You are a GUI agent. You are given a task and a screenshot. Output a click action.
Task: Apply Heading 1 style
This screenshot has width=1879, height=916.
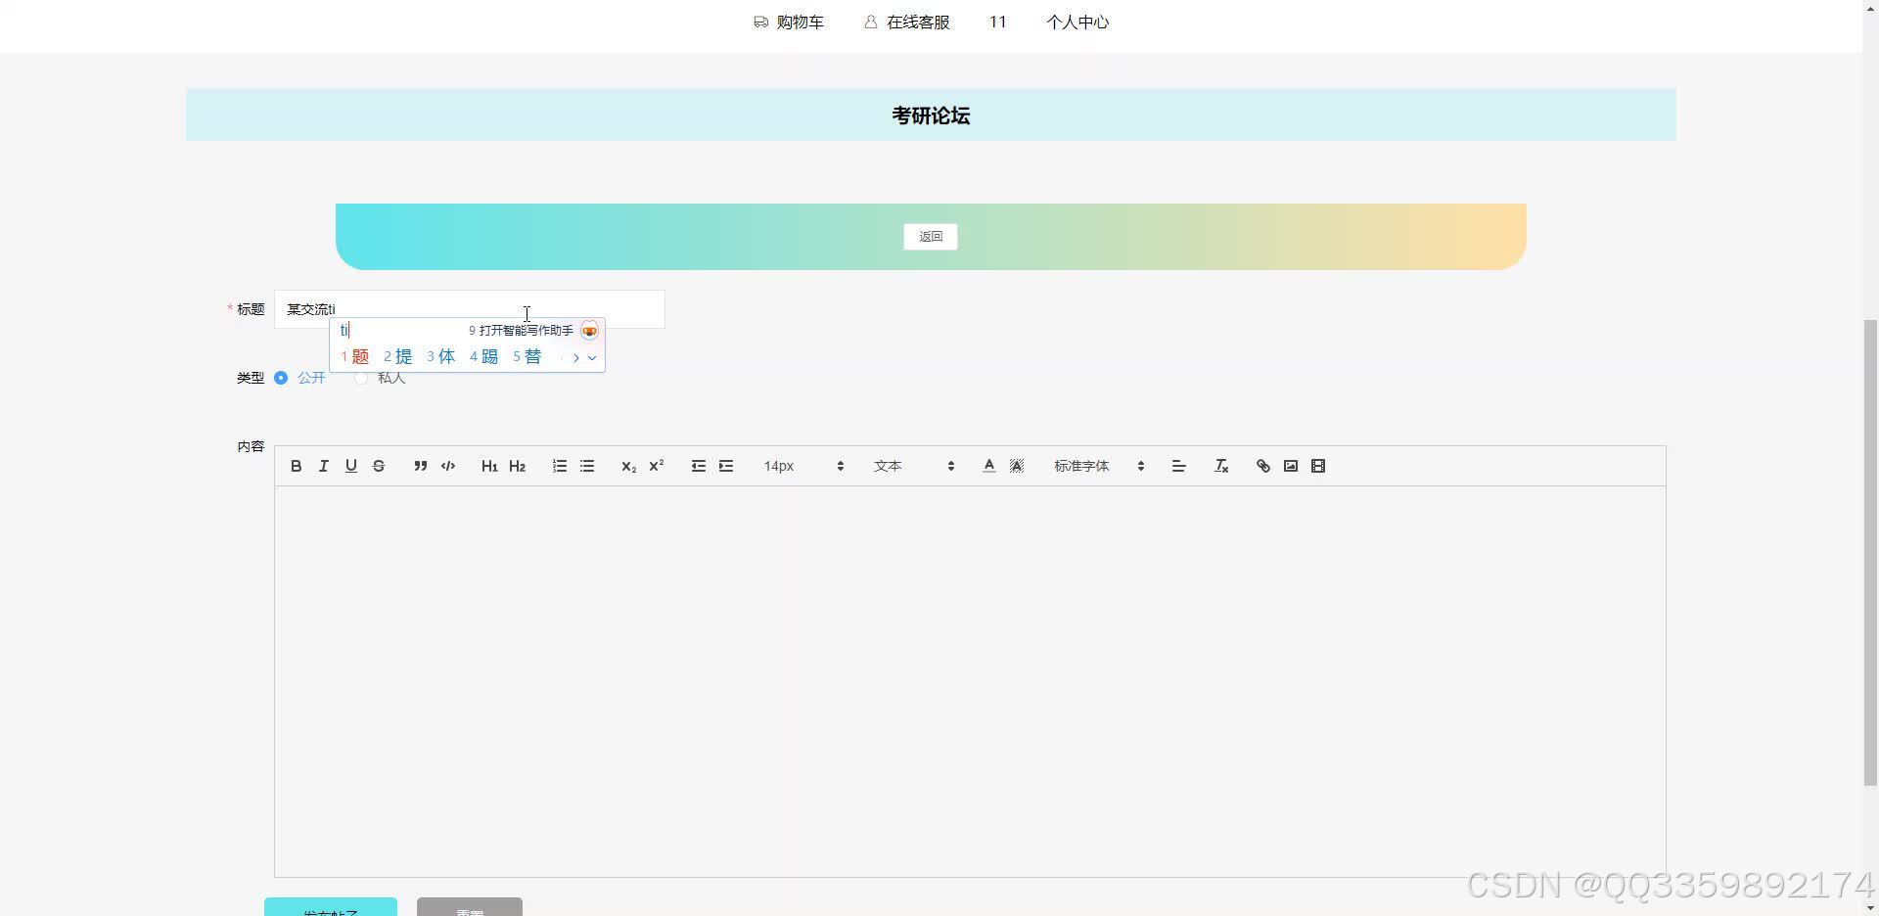(x=489, y=466)
